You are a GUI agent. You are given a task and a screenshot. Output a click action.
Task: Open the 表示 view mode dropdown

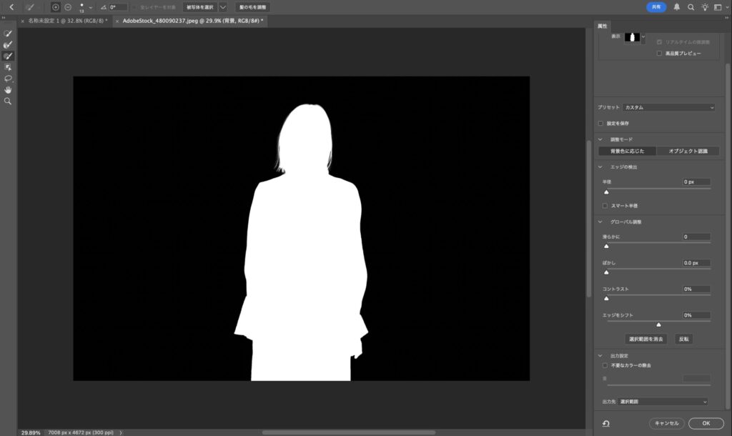coord(643,36)
